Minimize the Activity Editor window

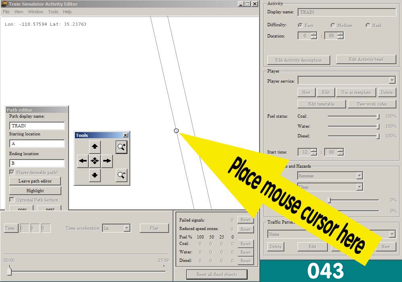point(241,4)
